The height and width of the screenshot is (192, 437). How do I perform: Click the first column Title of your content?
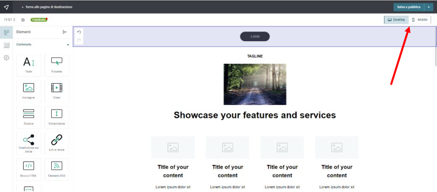coord(173,171)
